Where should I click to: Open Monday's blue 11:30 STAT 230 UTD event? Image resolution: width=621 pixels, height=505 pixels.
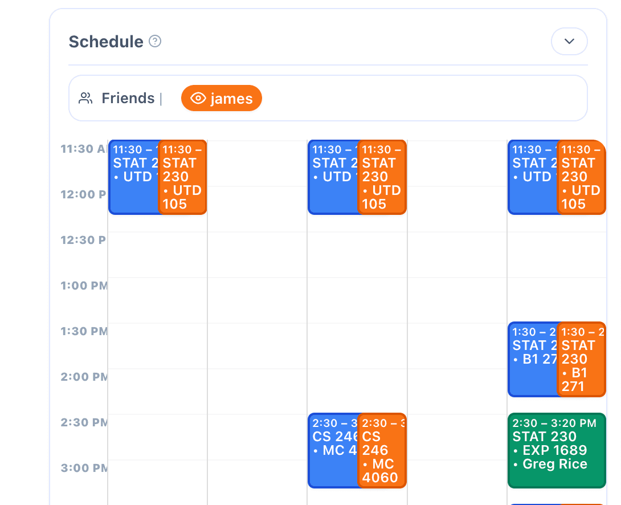pyautogui.click(x=134, y=177)
